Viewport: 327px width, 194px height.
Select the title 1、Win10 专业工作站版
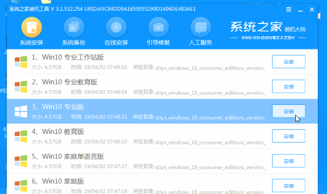click(68, 57)
